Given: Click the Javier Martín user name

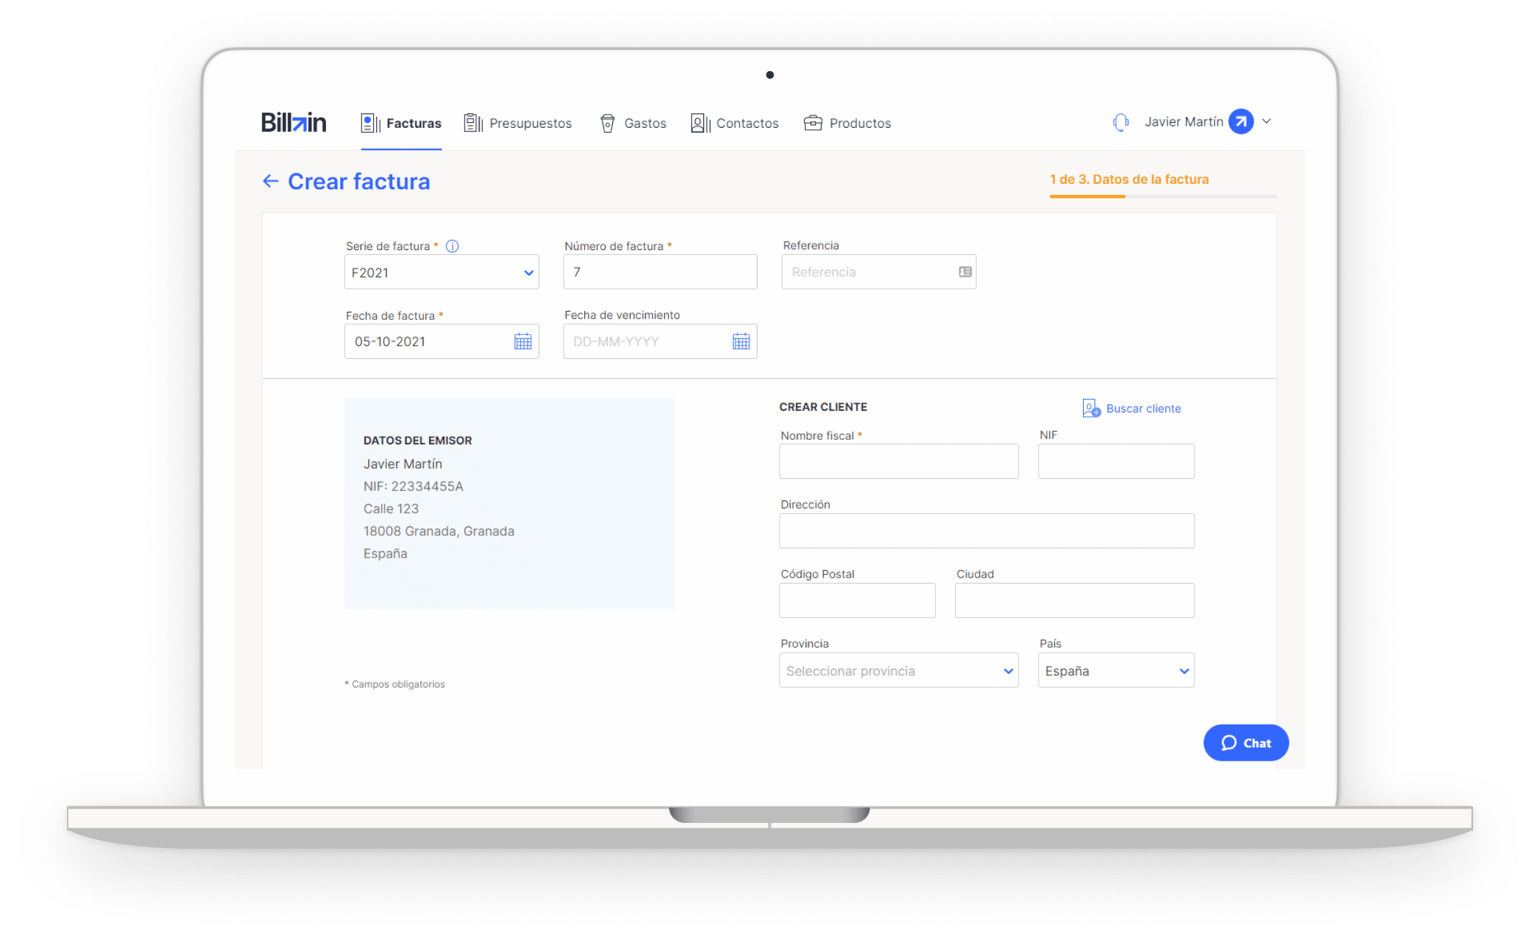Looking at the screenshot, I should (1184, 122).
